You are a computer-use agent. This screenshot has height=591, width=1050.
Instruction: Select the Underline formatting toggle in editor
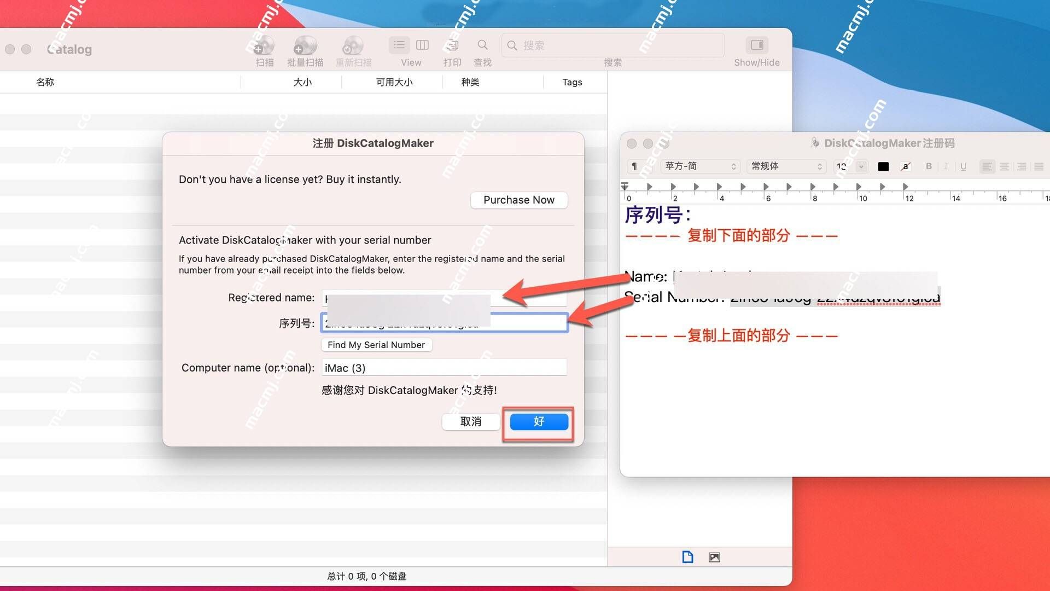[x=966, y=167]
